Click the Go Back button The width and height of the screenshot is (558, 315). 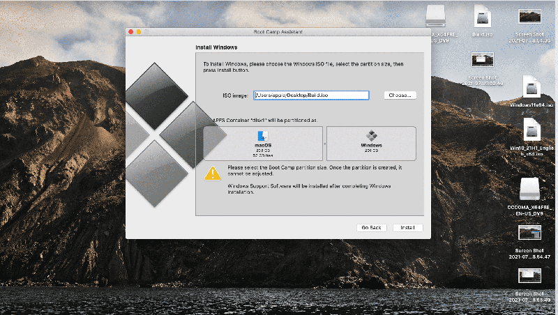coord(370,227)
